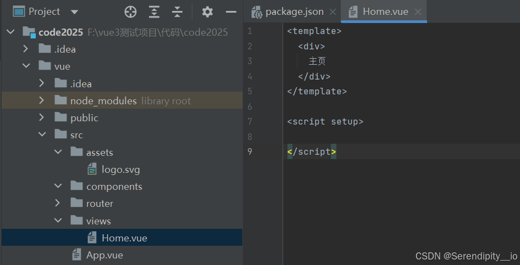Click the router folder icon
The width and height of the screenshot is (520, 265).
(x=76, y=202)
